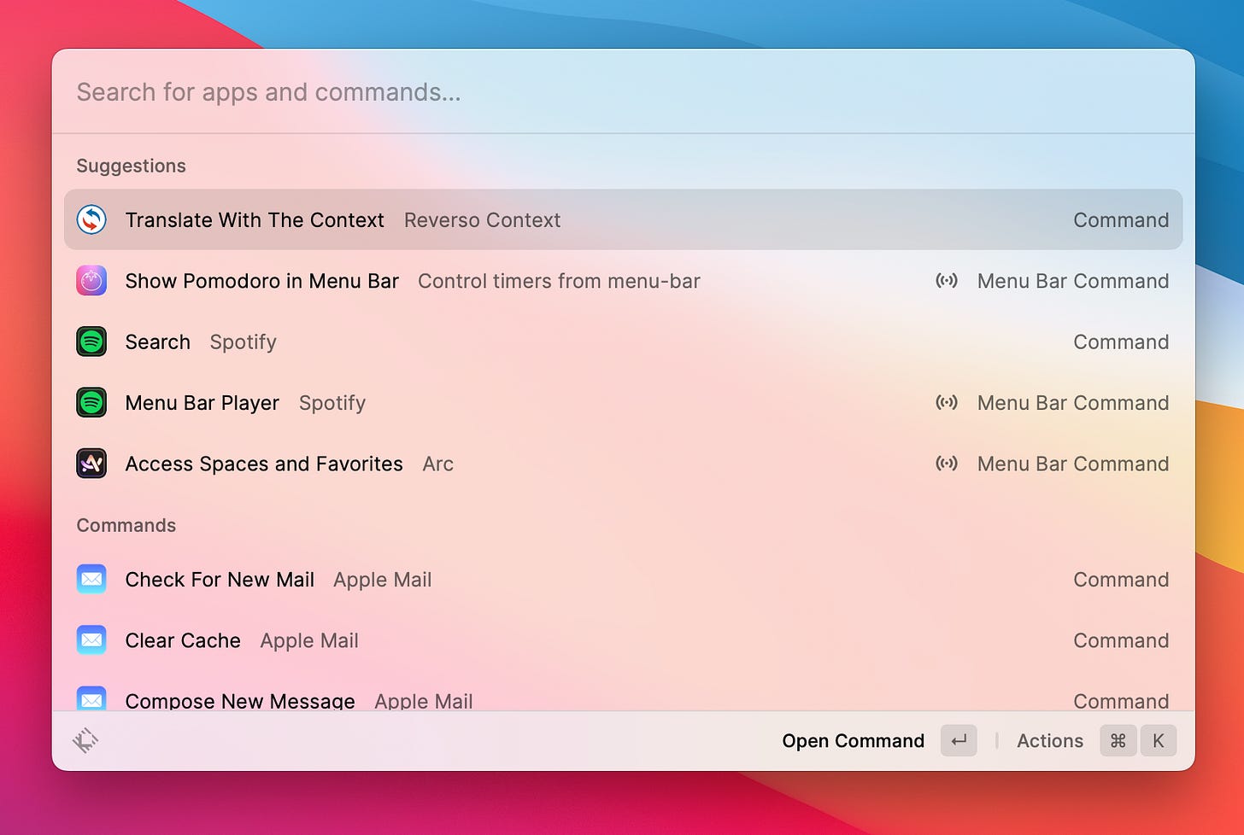This screenshot has width=1244, height=835.
Task: Select Show Pomodoro in Menu Bar
Action: click(623, 281)
